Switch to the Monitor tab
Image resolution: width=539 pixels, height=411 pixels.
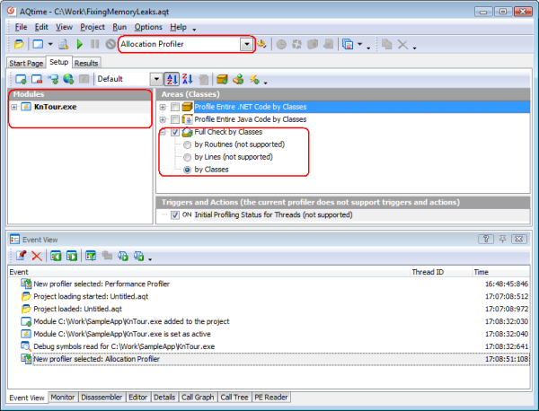(63, 398)
